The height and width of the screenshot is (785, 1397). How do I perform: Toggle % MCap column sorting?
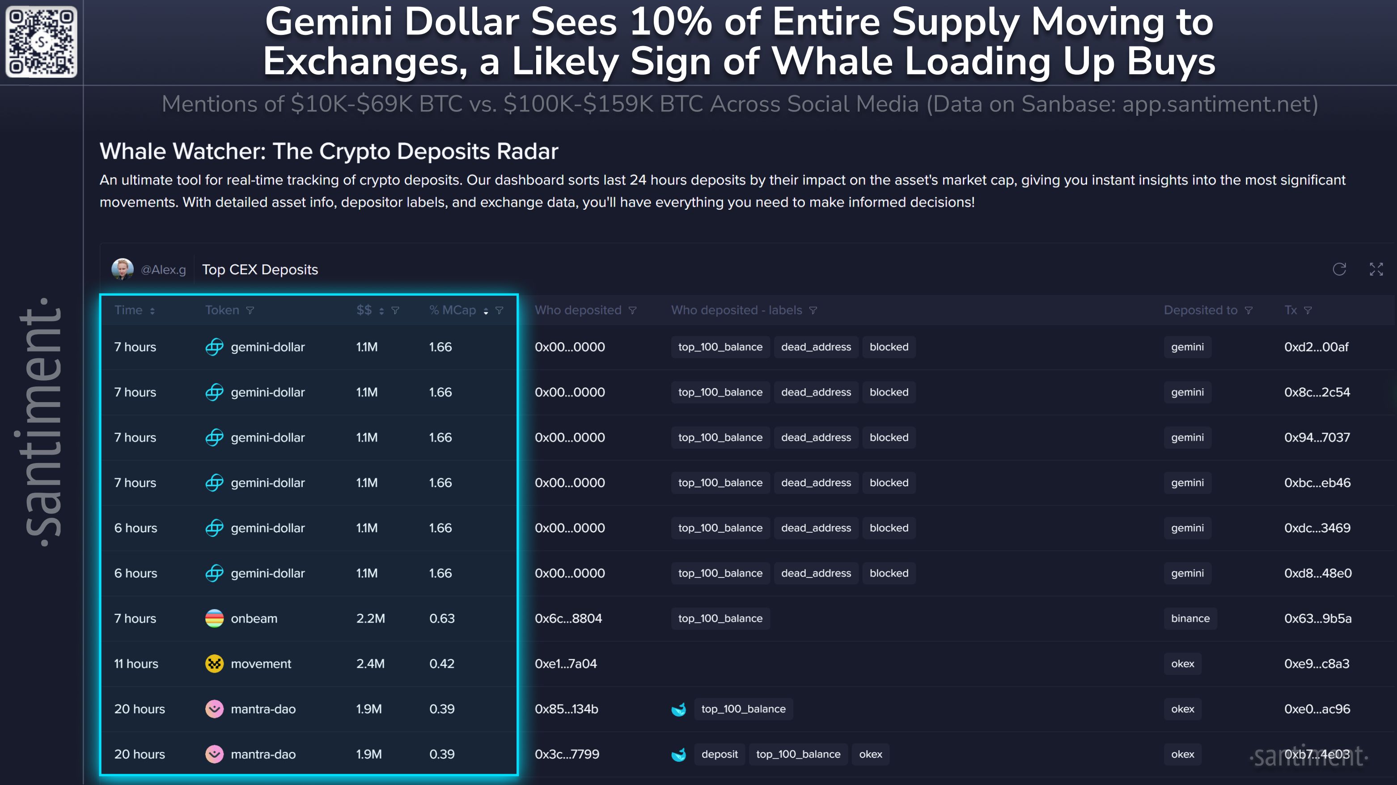pyautogui.click(x=485, y=310)
